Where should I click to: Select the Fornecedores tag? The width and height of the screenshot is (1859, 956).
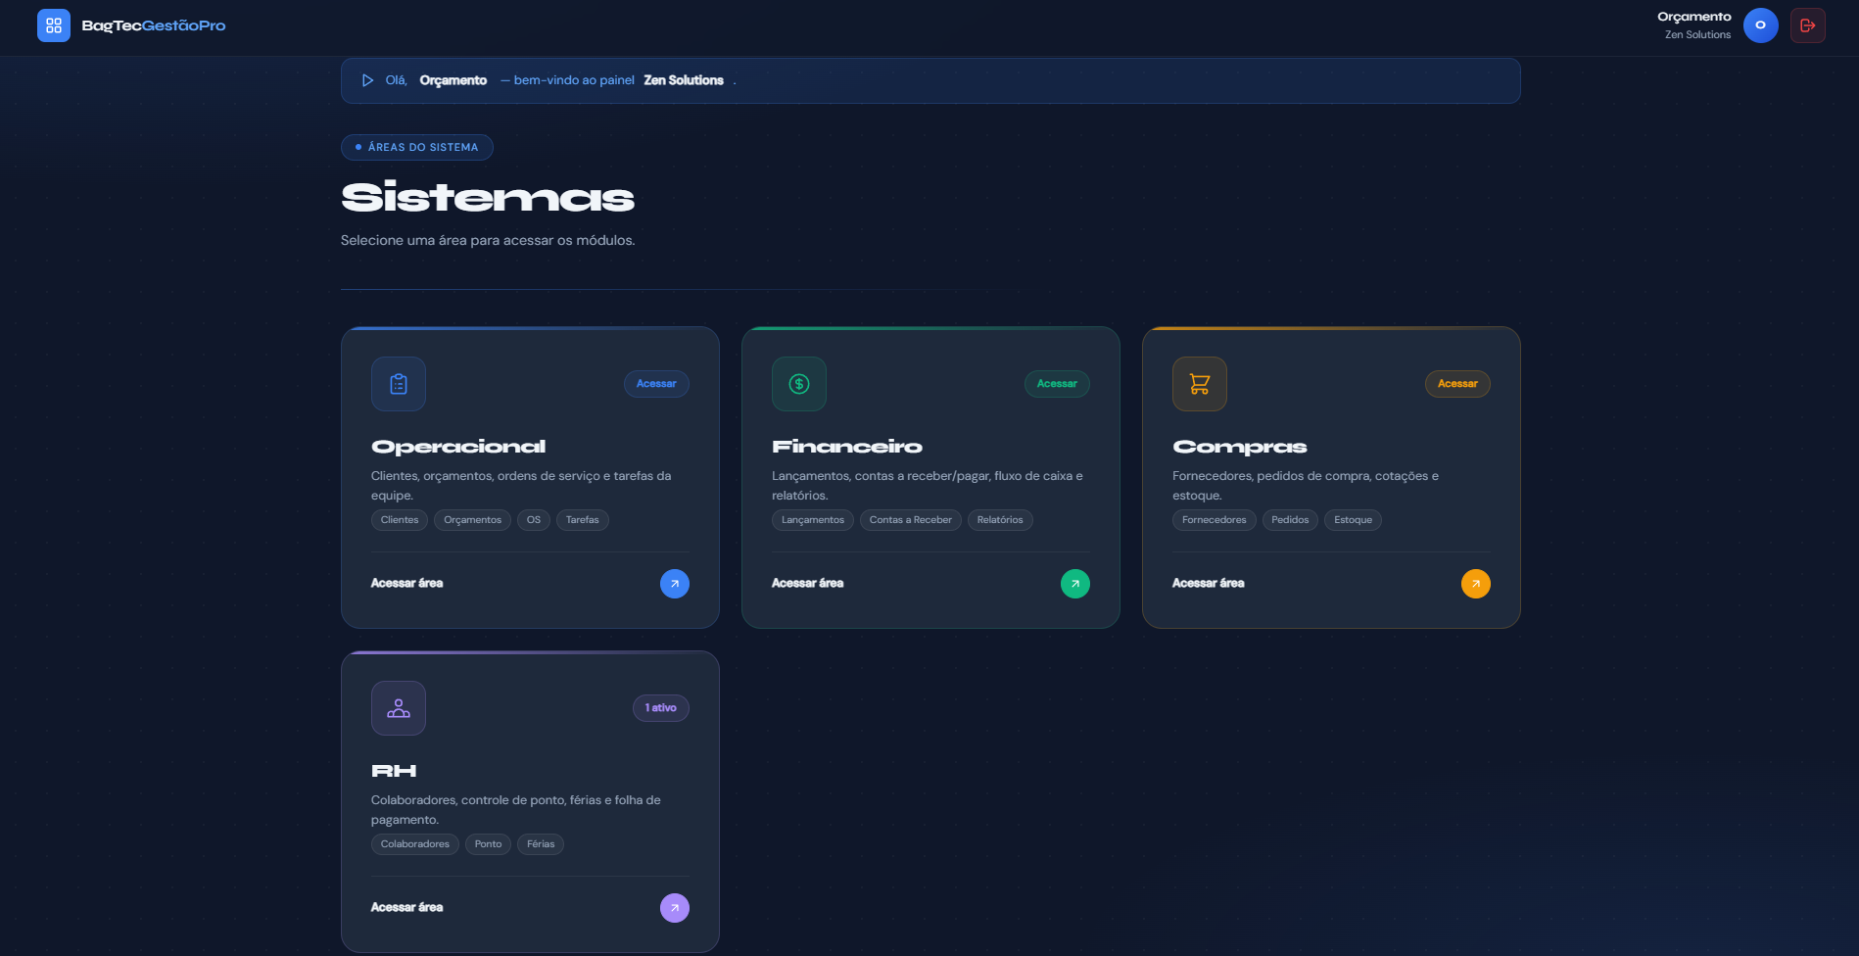click(x=1215, y=520)
